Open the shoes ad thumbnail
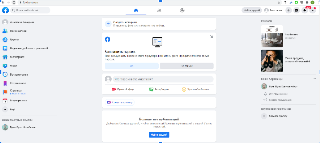The image size is (320, 143). coord(272,61)
